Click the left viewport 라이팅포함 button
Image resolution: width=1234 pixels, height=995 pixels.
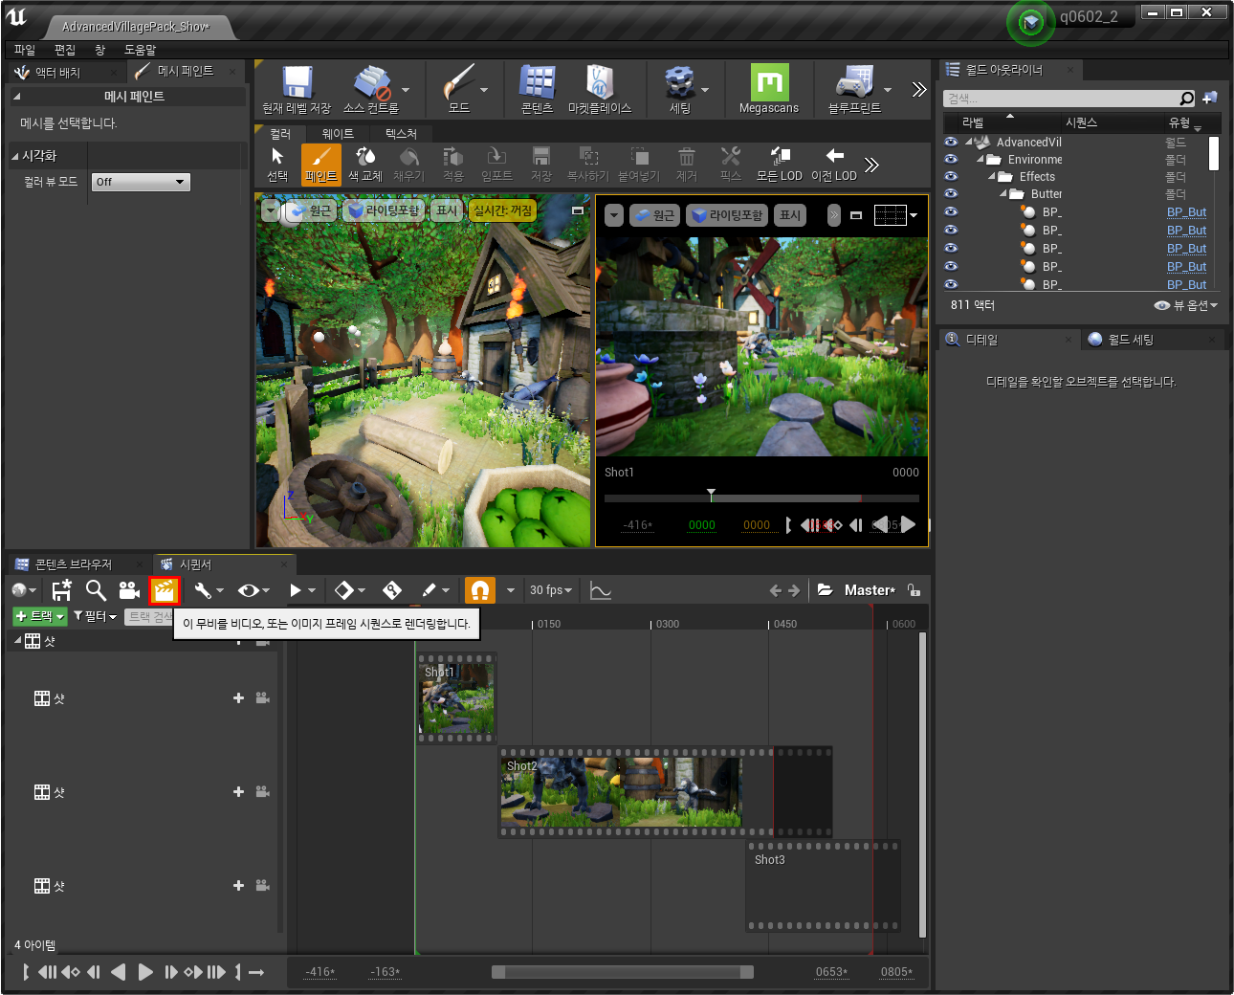click(384, 210)
